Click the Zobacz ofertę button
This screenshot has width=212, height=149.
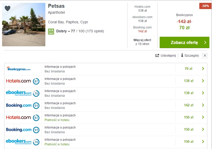pyautogui.click(x=185, y=42)
